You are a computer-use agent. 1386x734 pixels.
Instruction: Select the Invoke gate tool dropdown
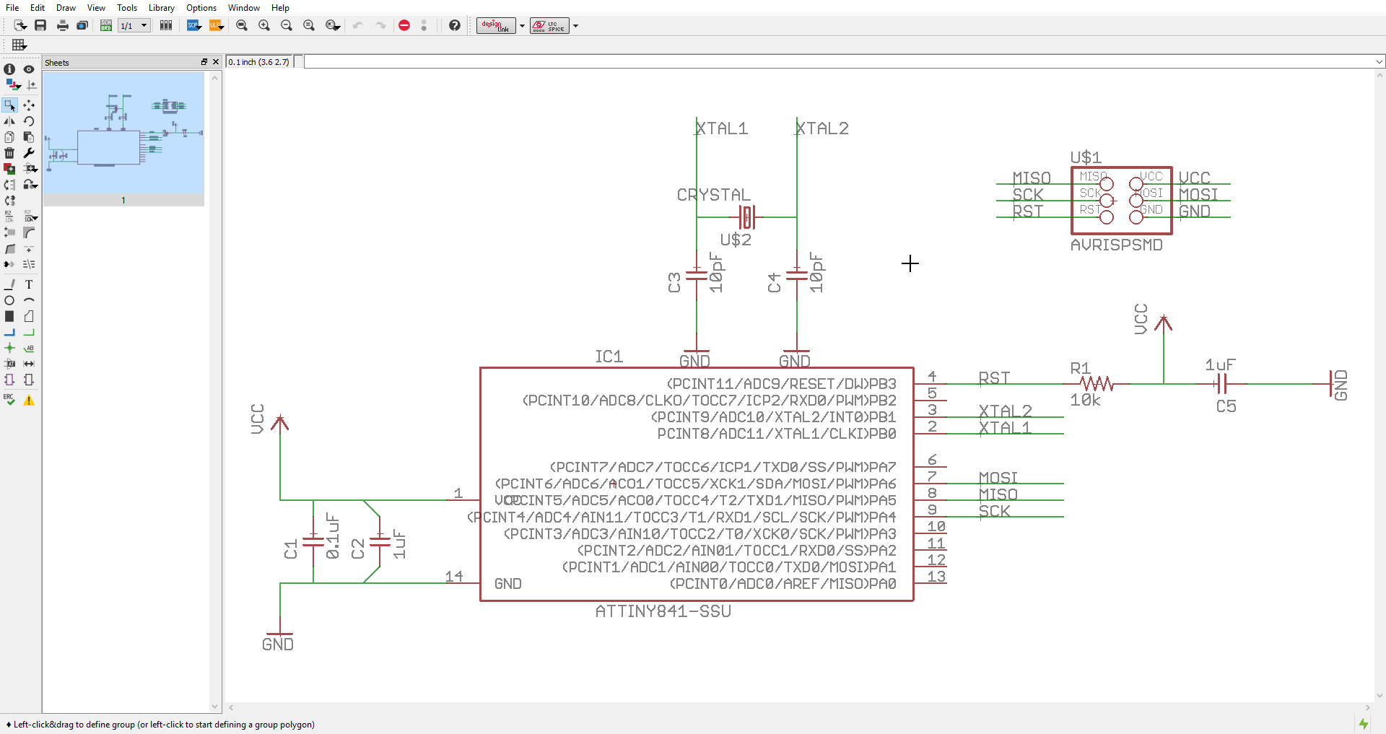(x=30, y=169)
